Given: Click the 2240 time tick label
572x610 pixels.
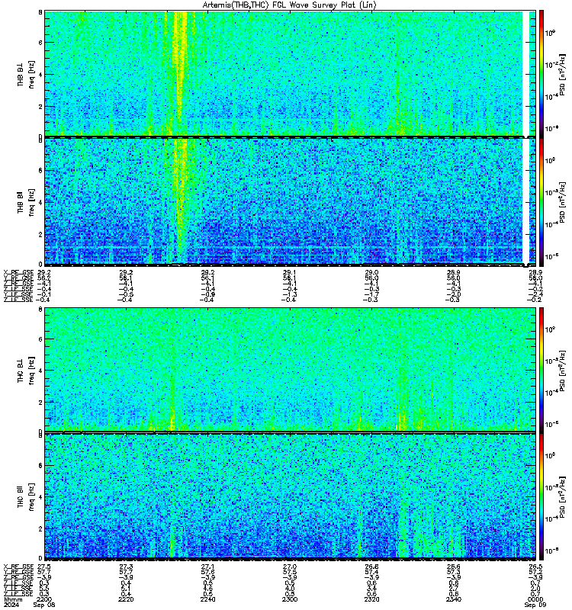Looking at the screenshot, I should click(x=207, y=599).
